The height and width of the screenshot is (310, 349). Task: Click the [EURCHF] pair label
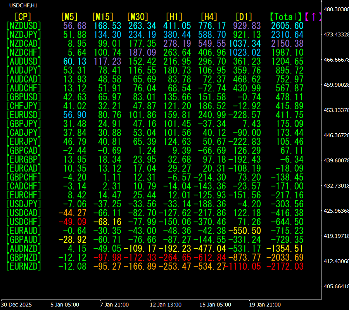point(24,195)
